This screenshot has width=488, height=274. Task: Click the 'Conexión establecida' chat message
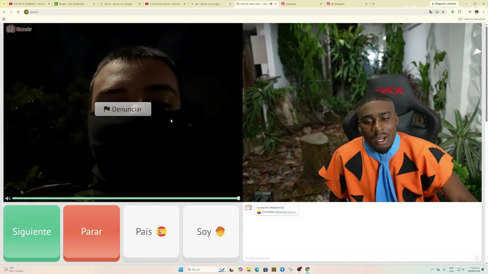tap(270, 208)
